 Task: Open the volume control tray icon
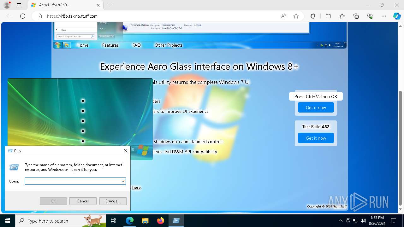click(x=363, y=221)
